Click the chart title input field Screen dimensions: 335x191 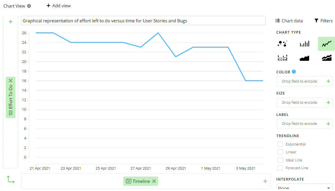[x=143, y=21]
